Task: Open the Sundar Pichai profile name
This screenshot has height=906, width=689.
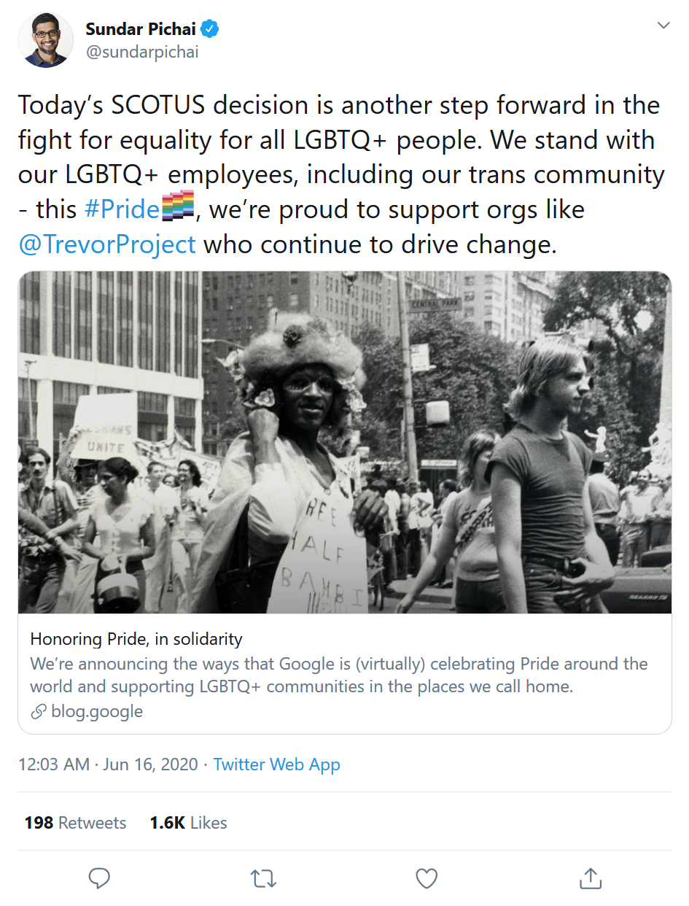Action: (x=141, y=29)
